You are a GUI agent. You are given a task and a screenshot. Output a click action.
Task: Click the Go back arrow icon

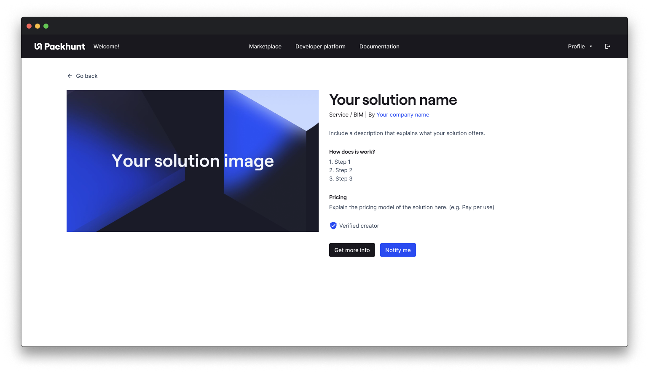click(x=70, y=76)
